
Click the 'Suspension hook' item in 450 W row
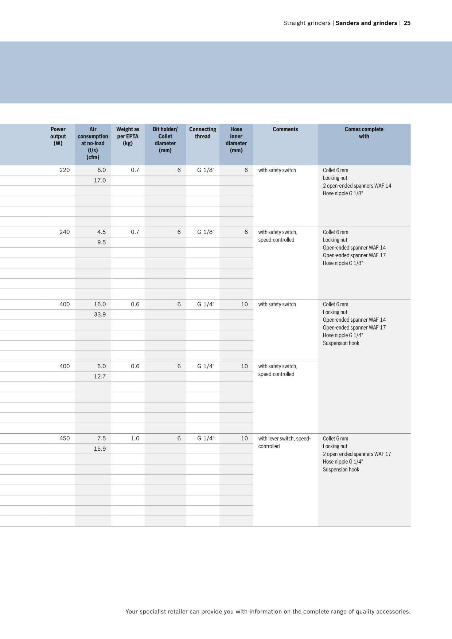pos(341,470)
